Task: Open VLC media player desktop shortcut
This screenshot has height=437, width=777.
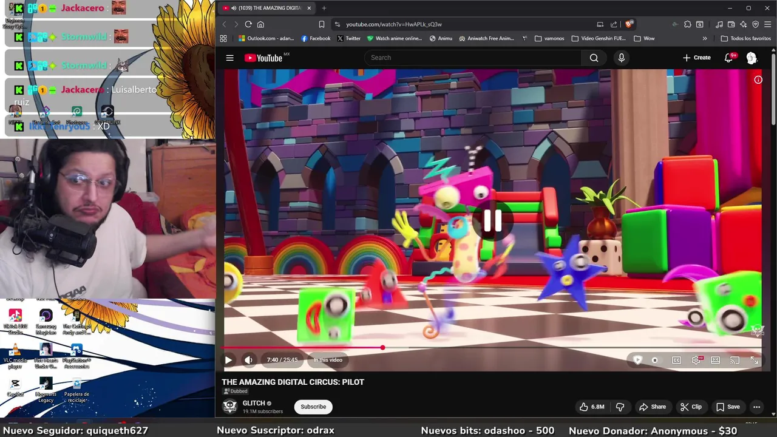Action: tap(15, 356)
